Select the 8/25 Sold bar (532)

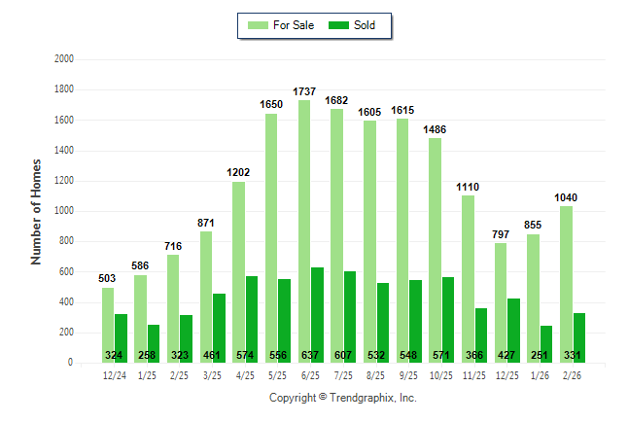(x=383, y=322)
